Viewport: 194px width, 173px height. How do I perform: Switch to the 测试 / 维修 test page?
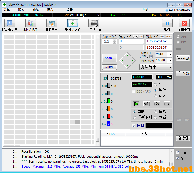(73, 23)
